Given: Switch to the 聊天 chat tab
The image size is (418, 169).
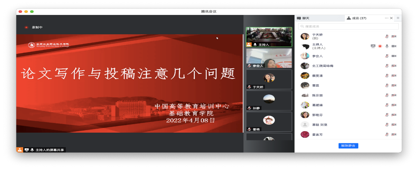Looking at the screenshot, I should point(303,18).
